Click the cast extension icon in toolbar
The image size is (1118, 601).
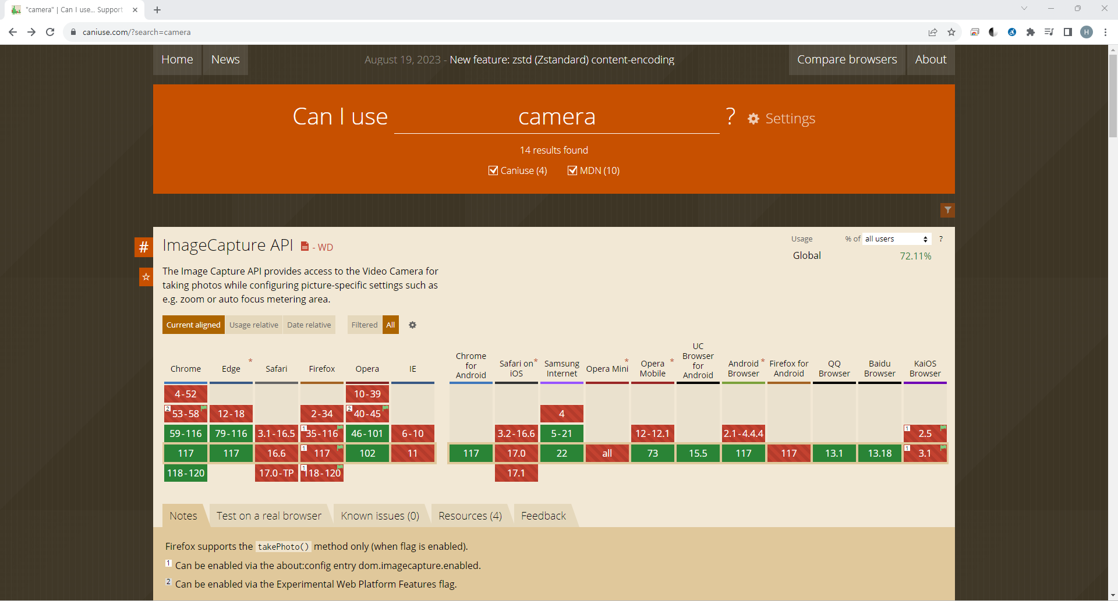point(975,32)
